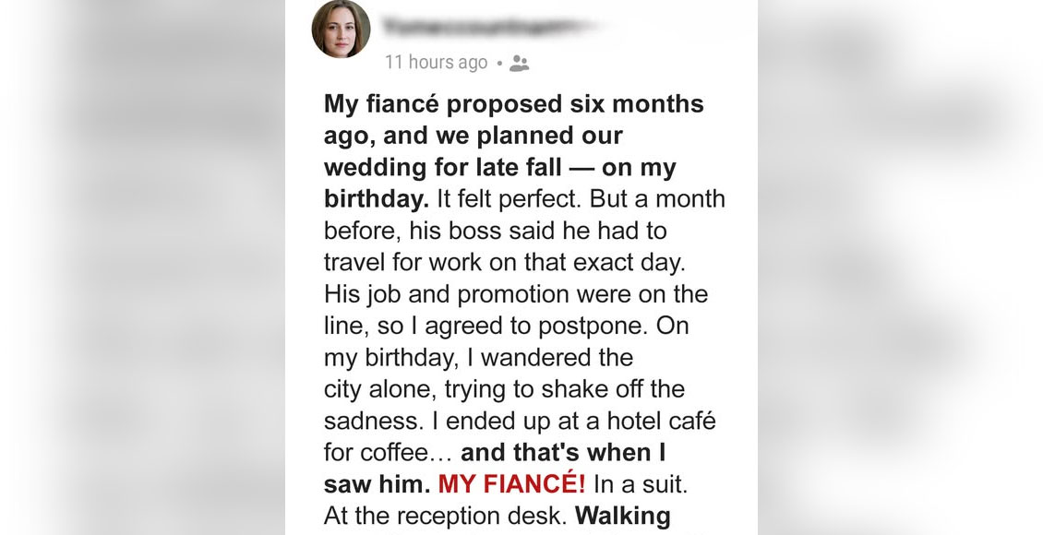Click the phrase 'In a suit.'
The image size is (1043, 535).
coord(640,484)
